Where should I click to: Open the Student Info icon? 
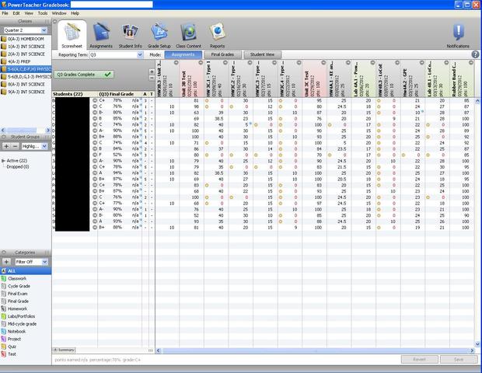click(131, 35)
